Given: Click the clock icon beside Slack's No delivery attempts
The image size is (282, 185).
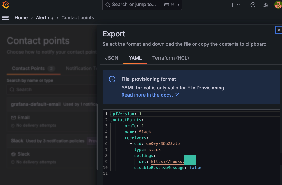Looking at the screenshot, I should pos(13,162).
